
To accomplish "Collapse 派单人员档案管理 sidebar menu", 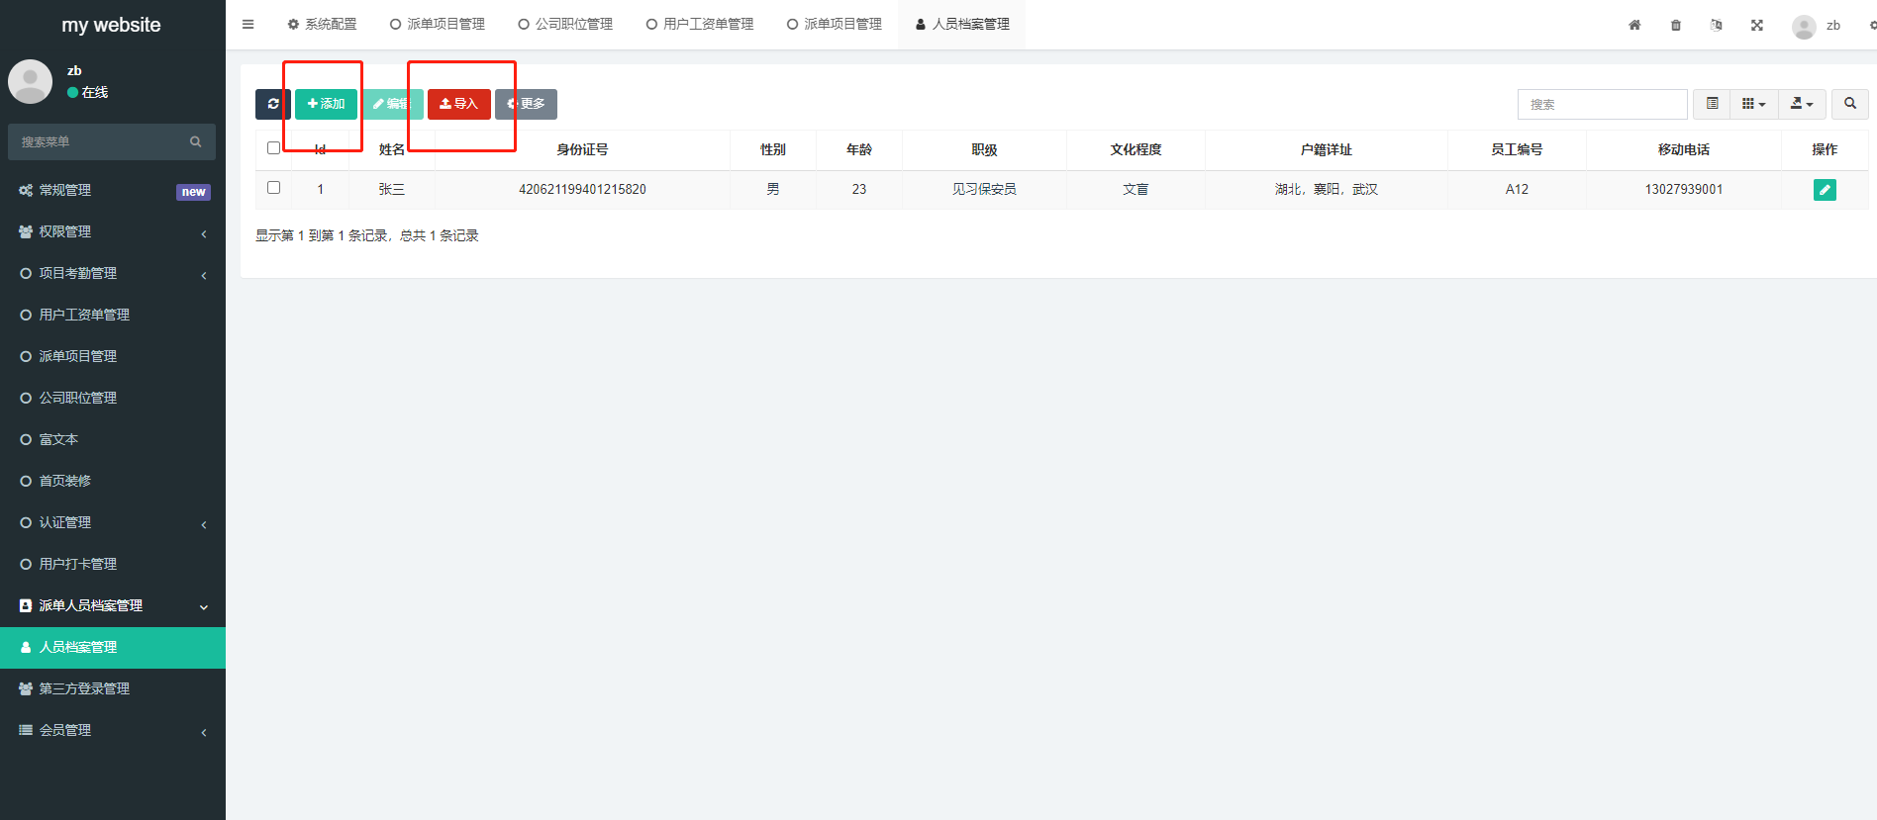I will (x=113, y=605).
